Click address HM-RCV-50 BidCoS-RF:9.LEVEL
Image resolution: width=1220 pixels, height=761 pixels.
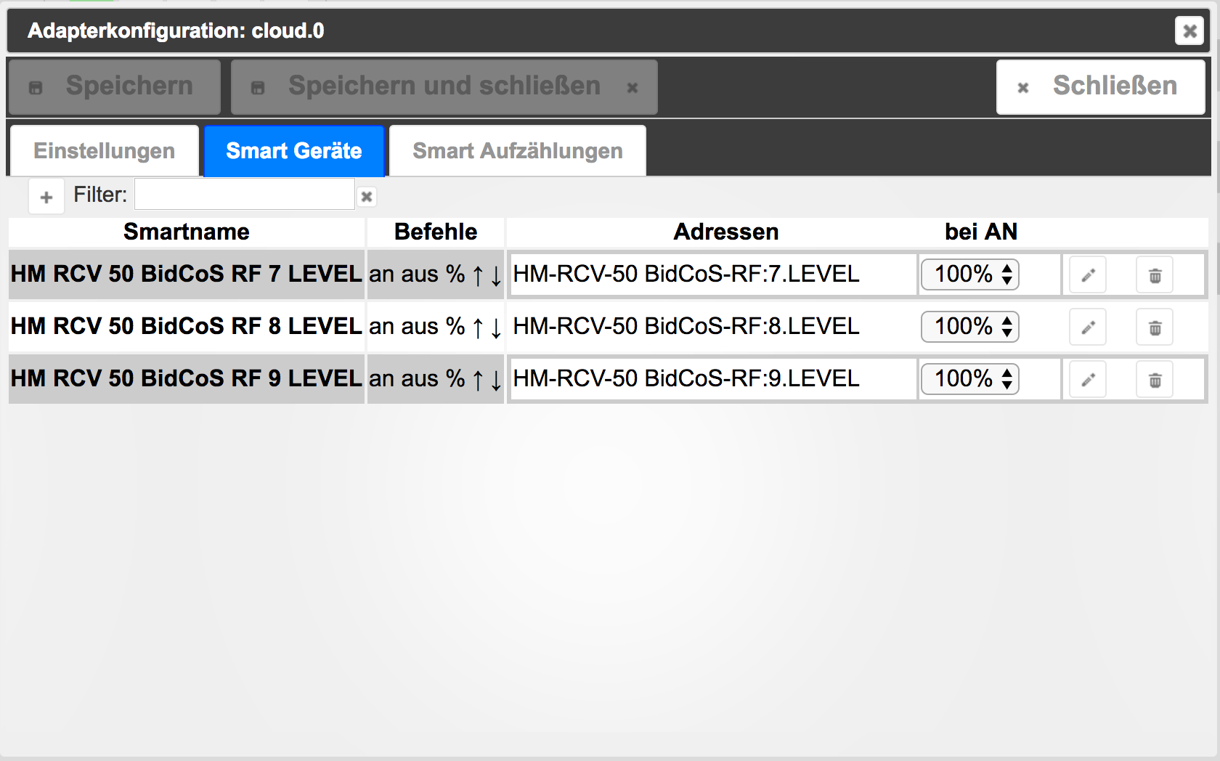(686, 379)
